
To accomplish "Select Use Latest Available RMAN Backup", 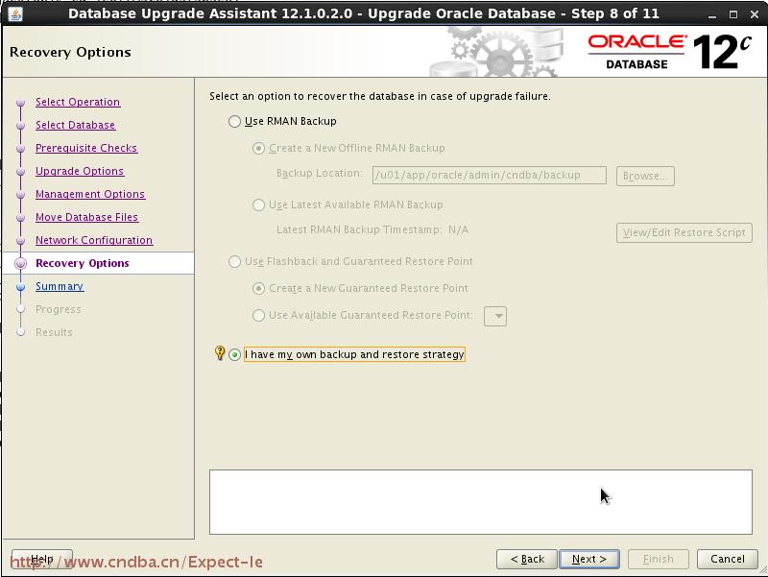I will 258,204.
